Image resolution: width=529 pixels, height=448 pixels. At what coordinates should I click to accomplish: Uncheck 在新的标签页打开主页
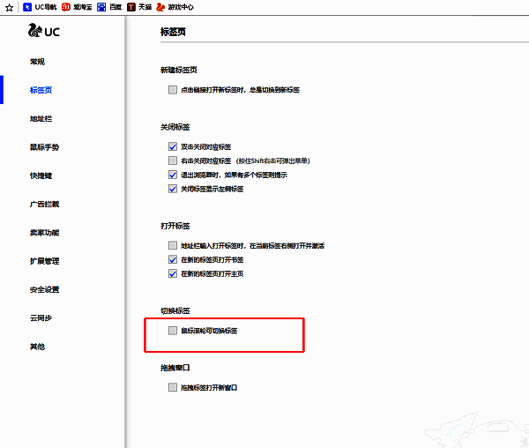click(x=173, y=273)
